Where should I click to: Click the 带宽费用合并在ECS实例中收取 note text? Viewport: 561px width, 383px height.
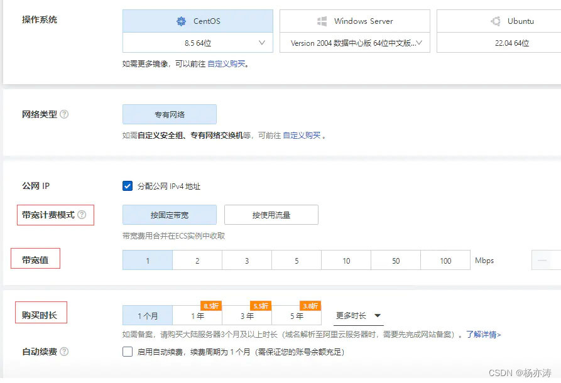click(173, 236)
